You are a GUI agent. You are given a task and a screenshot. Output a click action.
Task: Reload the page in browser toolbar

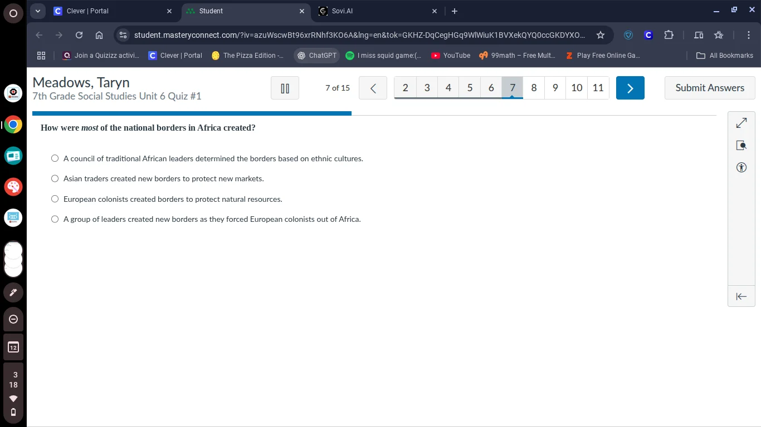[79, 35]
